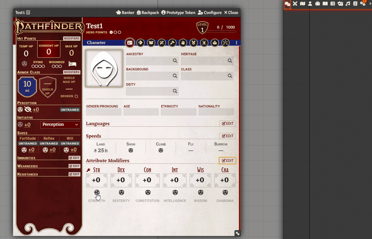
Task: Switch to the Scenes map sidebar tab
Action: tap(303, 4)
